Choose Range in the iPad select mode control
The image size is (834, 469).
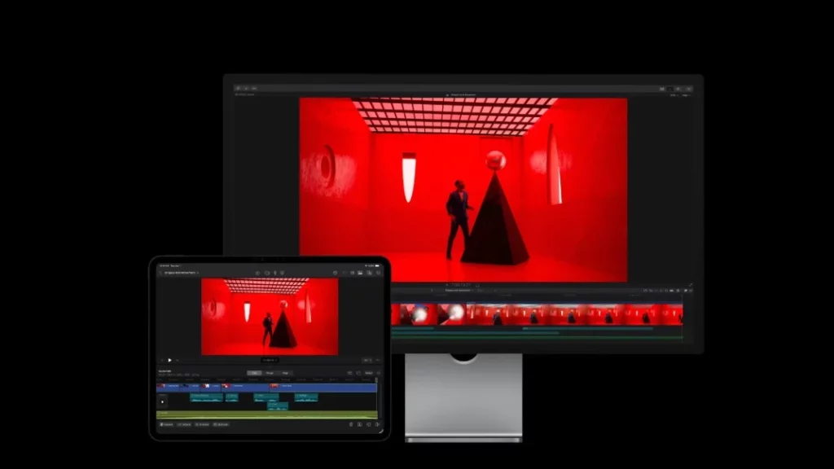pos(270,373)
